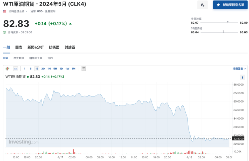The height and width of the screenshot is (161, 249).
Task: Set chart interval to 5H
Action: click(x=55, y=69)
